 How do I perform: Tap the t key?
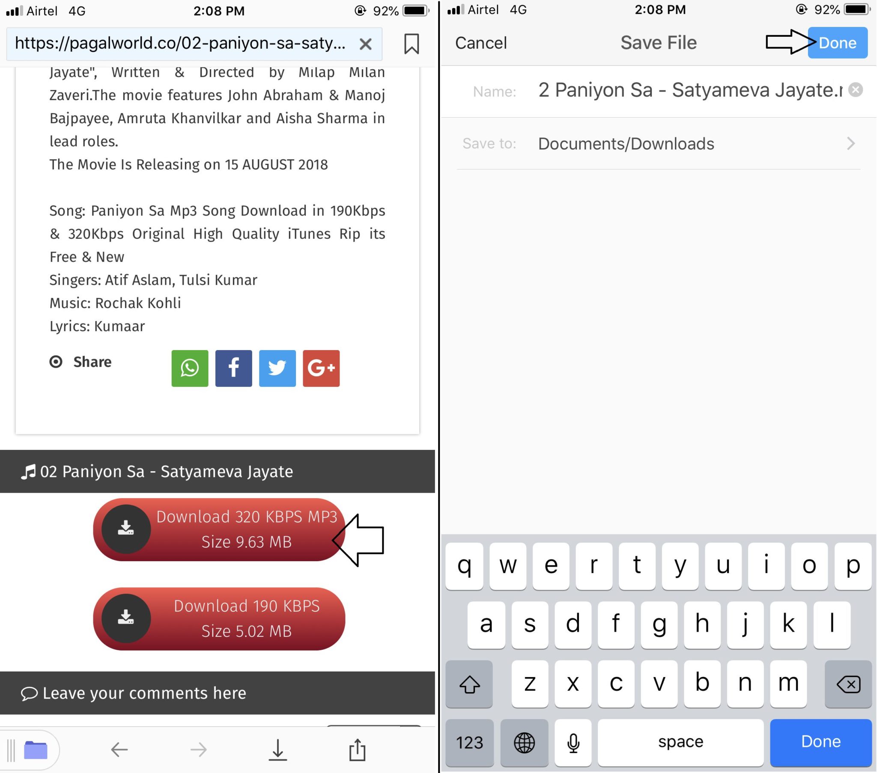(637, 566)
